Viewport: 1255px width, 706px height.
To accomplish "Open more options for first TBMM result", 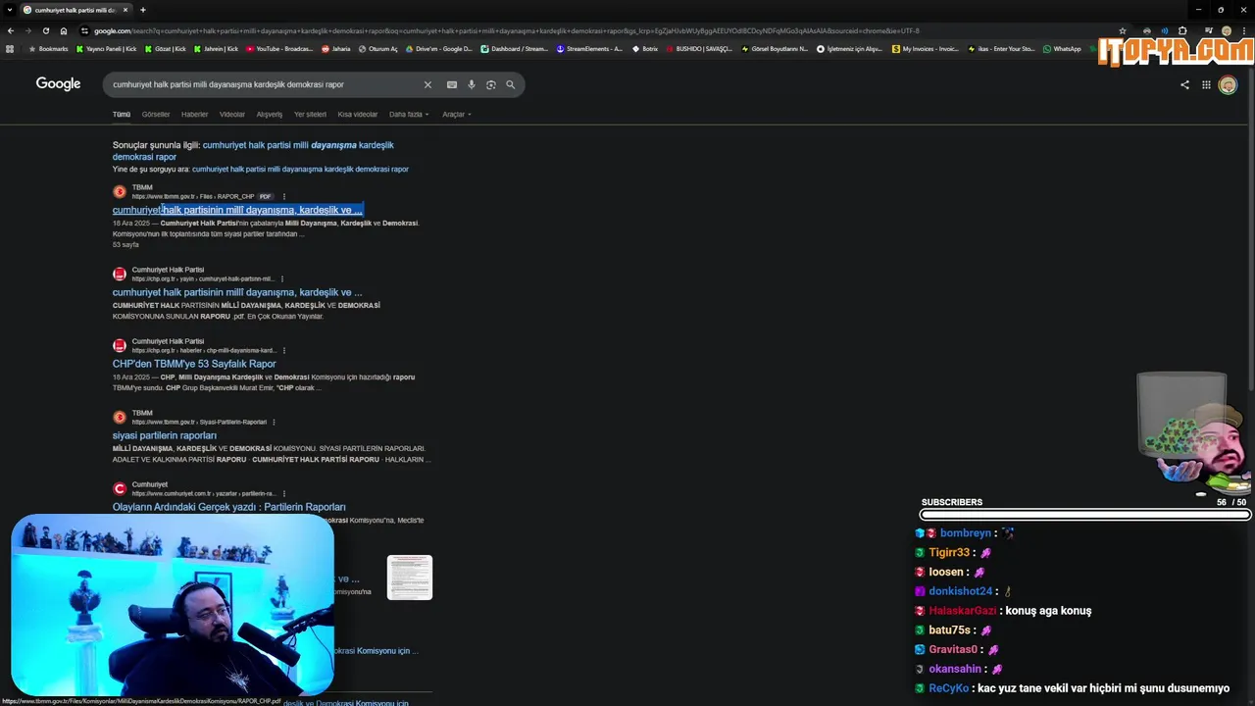I will click(284, 196).
